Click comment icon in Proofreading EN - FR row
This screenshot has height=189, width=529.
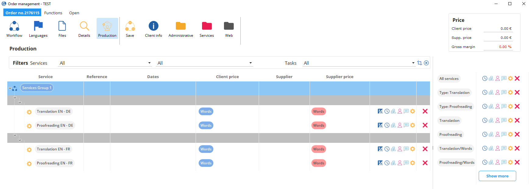tap(406, 163)
